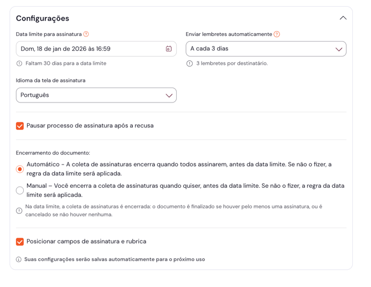Open the calendar icon in the deadline field
Viewport: 371px width, 287px height.
click(x=168, y=49)
